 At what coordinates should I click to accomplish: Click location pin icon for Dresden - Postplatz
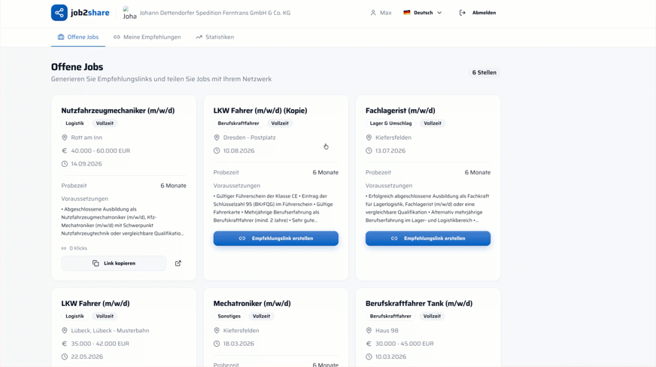coord(217,138)
